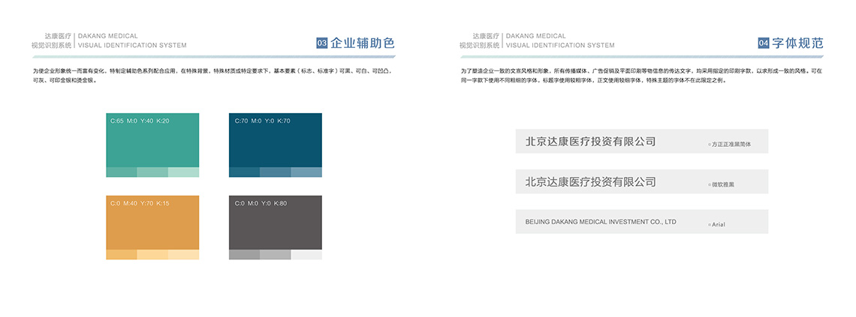Screen dimensions: 856x317
Task: Click the blue 03 section number badge
Action: pyautogui.click(x=322, y=43)
